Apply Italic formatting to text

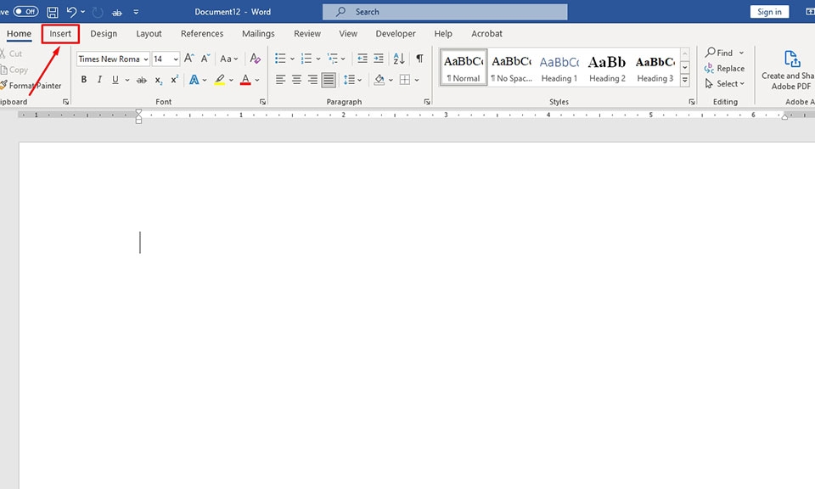[99, 80]
